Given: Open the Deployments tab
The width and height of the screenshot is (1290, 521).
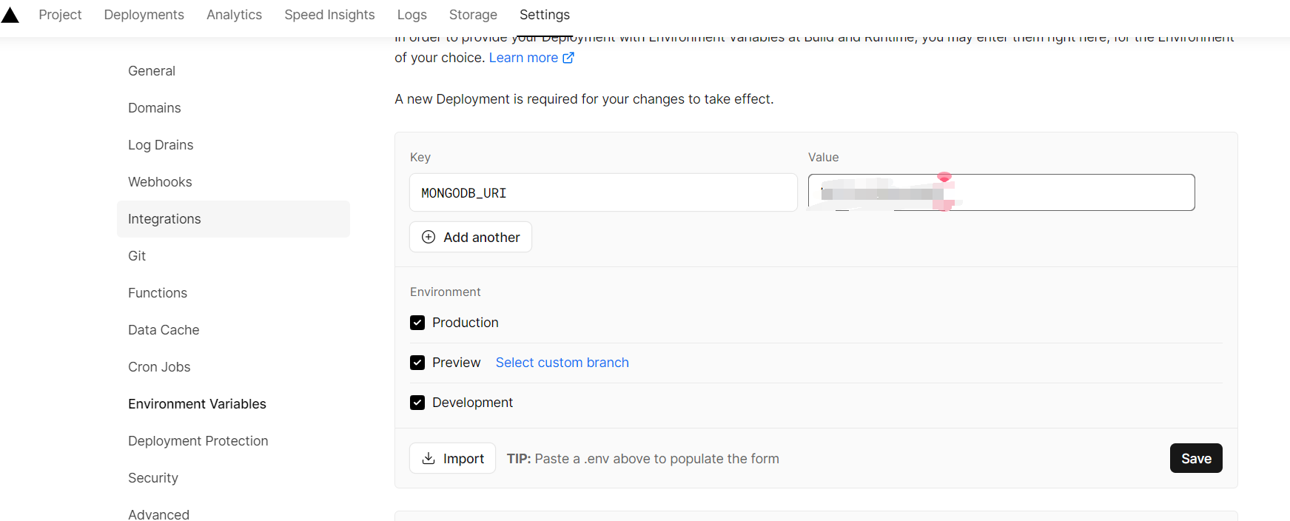Looking at the screenshot, I should coord(144,15).
